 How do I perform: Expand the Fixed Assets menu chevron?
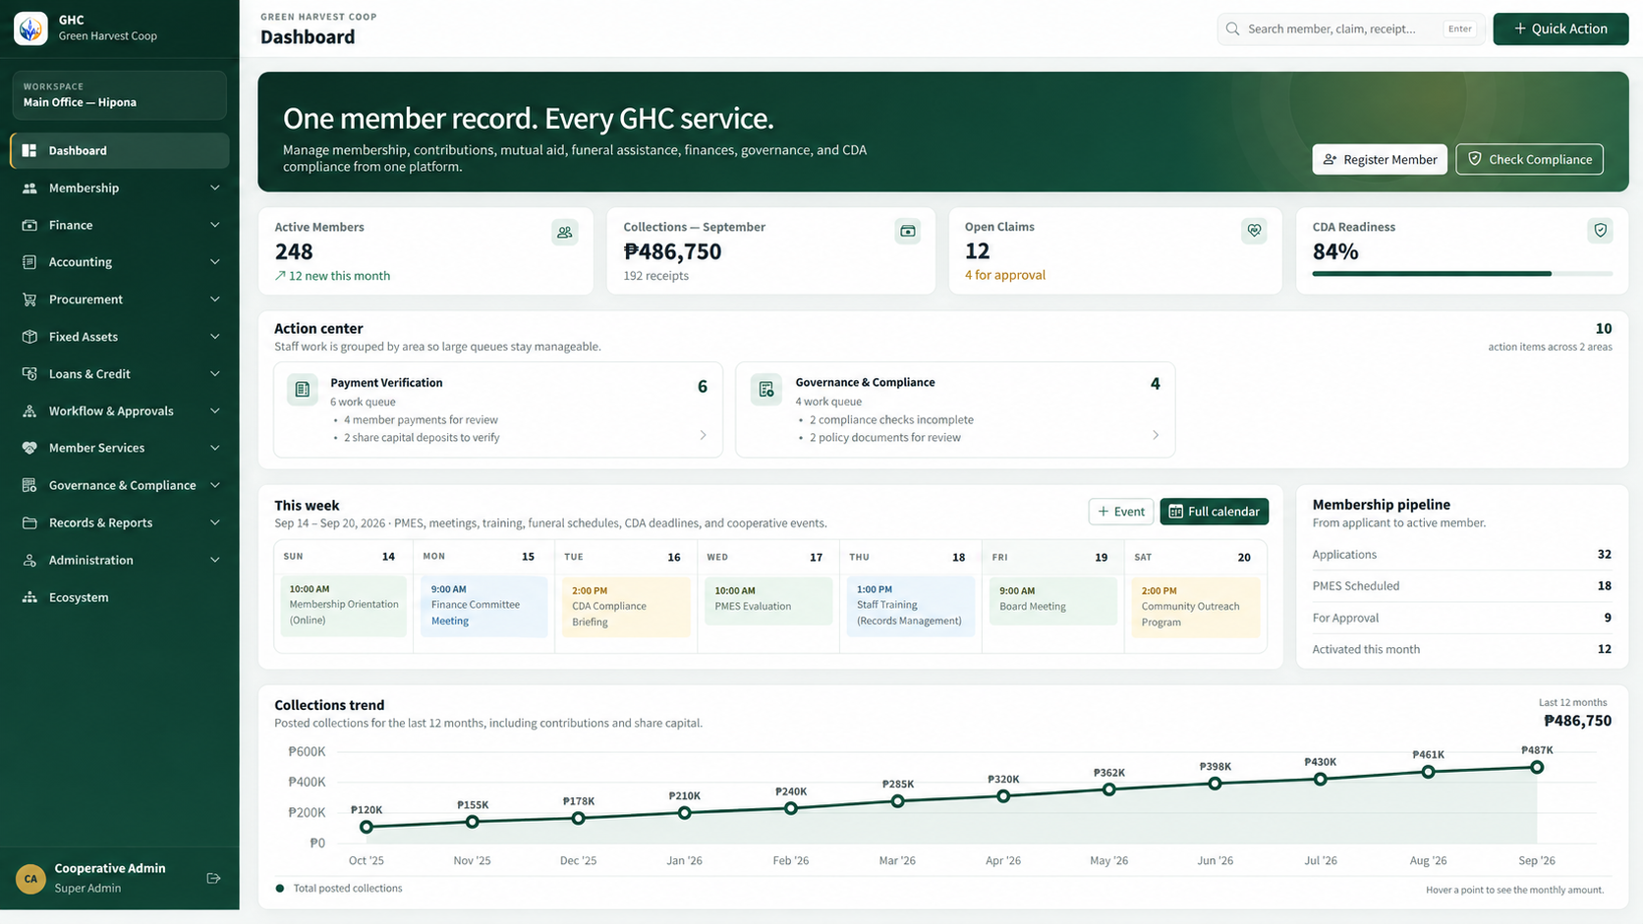[x=214, y=337]
